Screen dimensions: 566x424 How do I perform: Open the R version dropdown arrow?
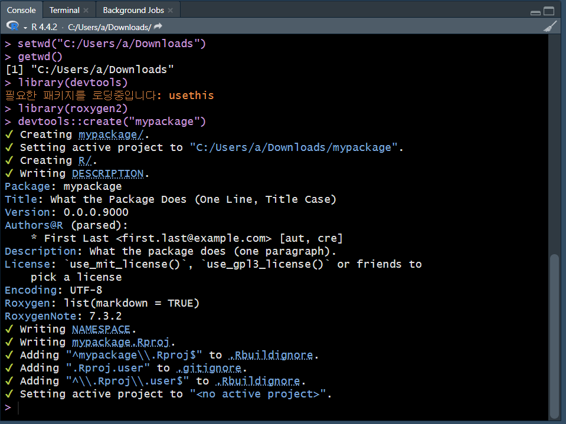[25, 27]
